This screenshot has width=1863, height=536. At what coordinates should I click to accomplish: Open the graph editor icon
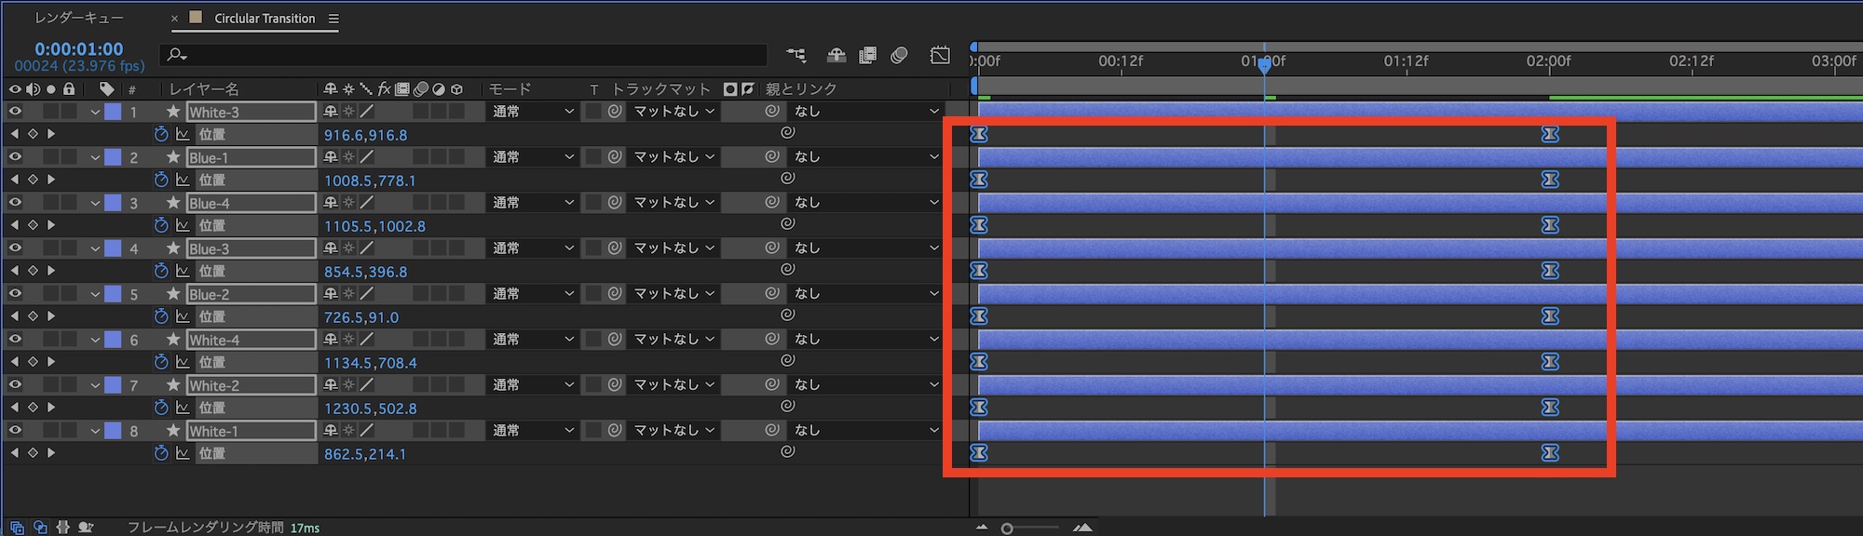pos(940,56)
